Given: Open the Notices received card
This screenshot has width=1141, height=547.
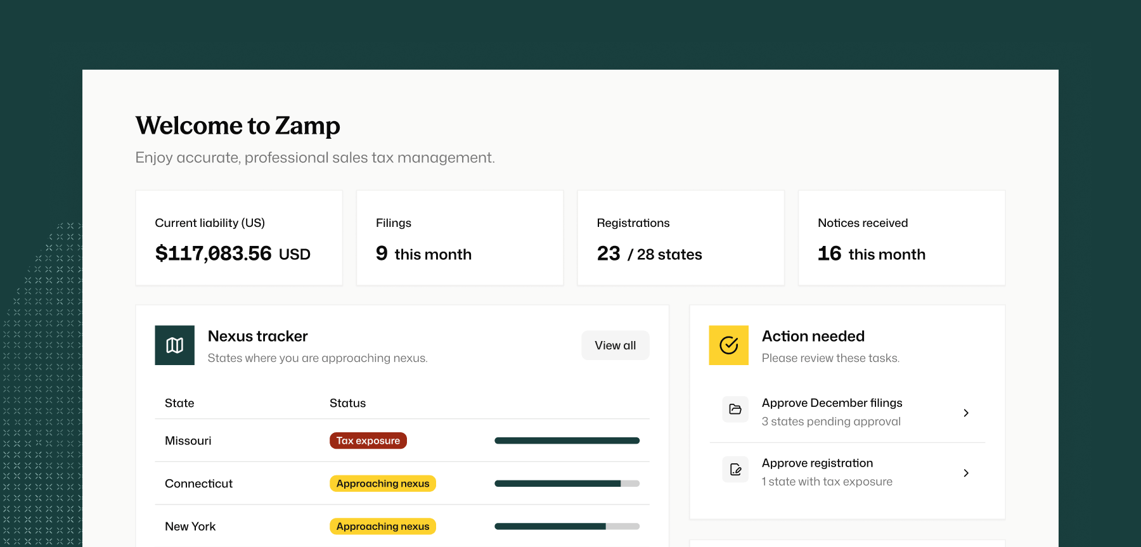Looking at the screenshot, I should pos(902,238).
